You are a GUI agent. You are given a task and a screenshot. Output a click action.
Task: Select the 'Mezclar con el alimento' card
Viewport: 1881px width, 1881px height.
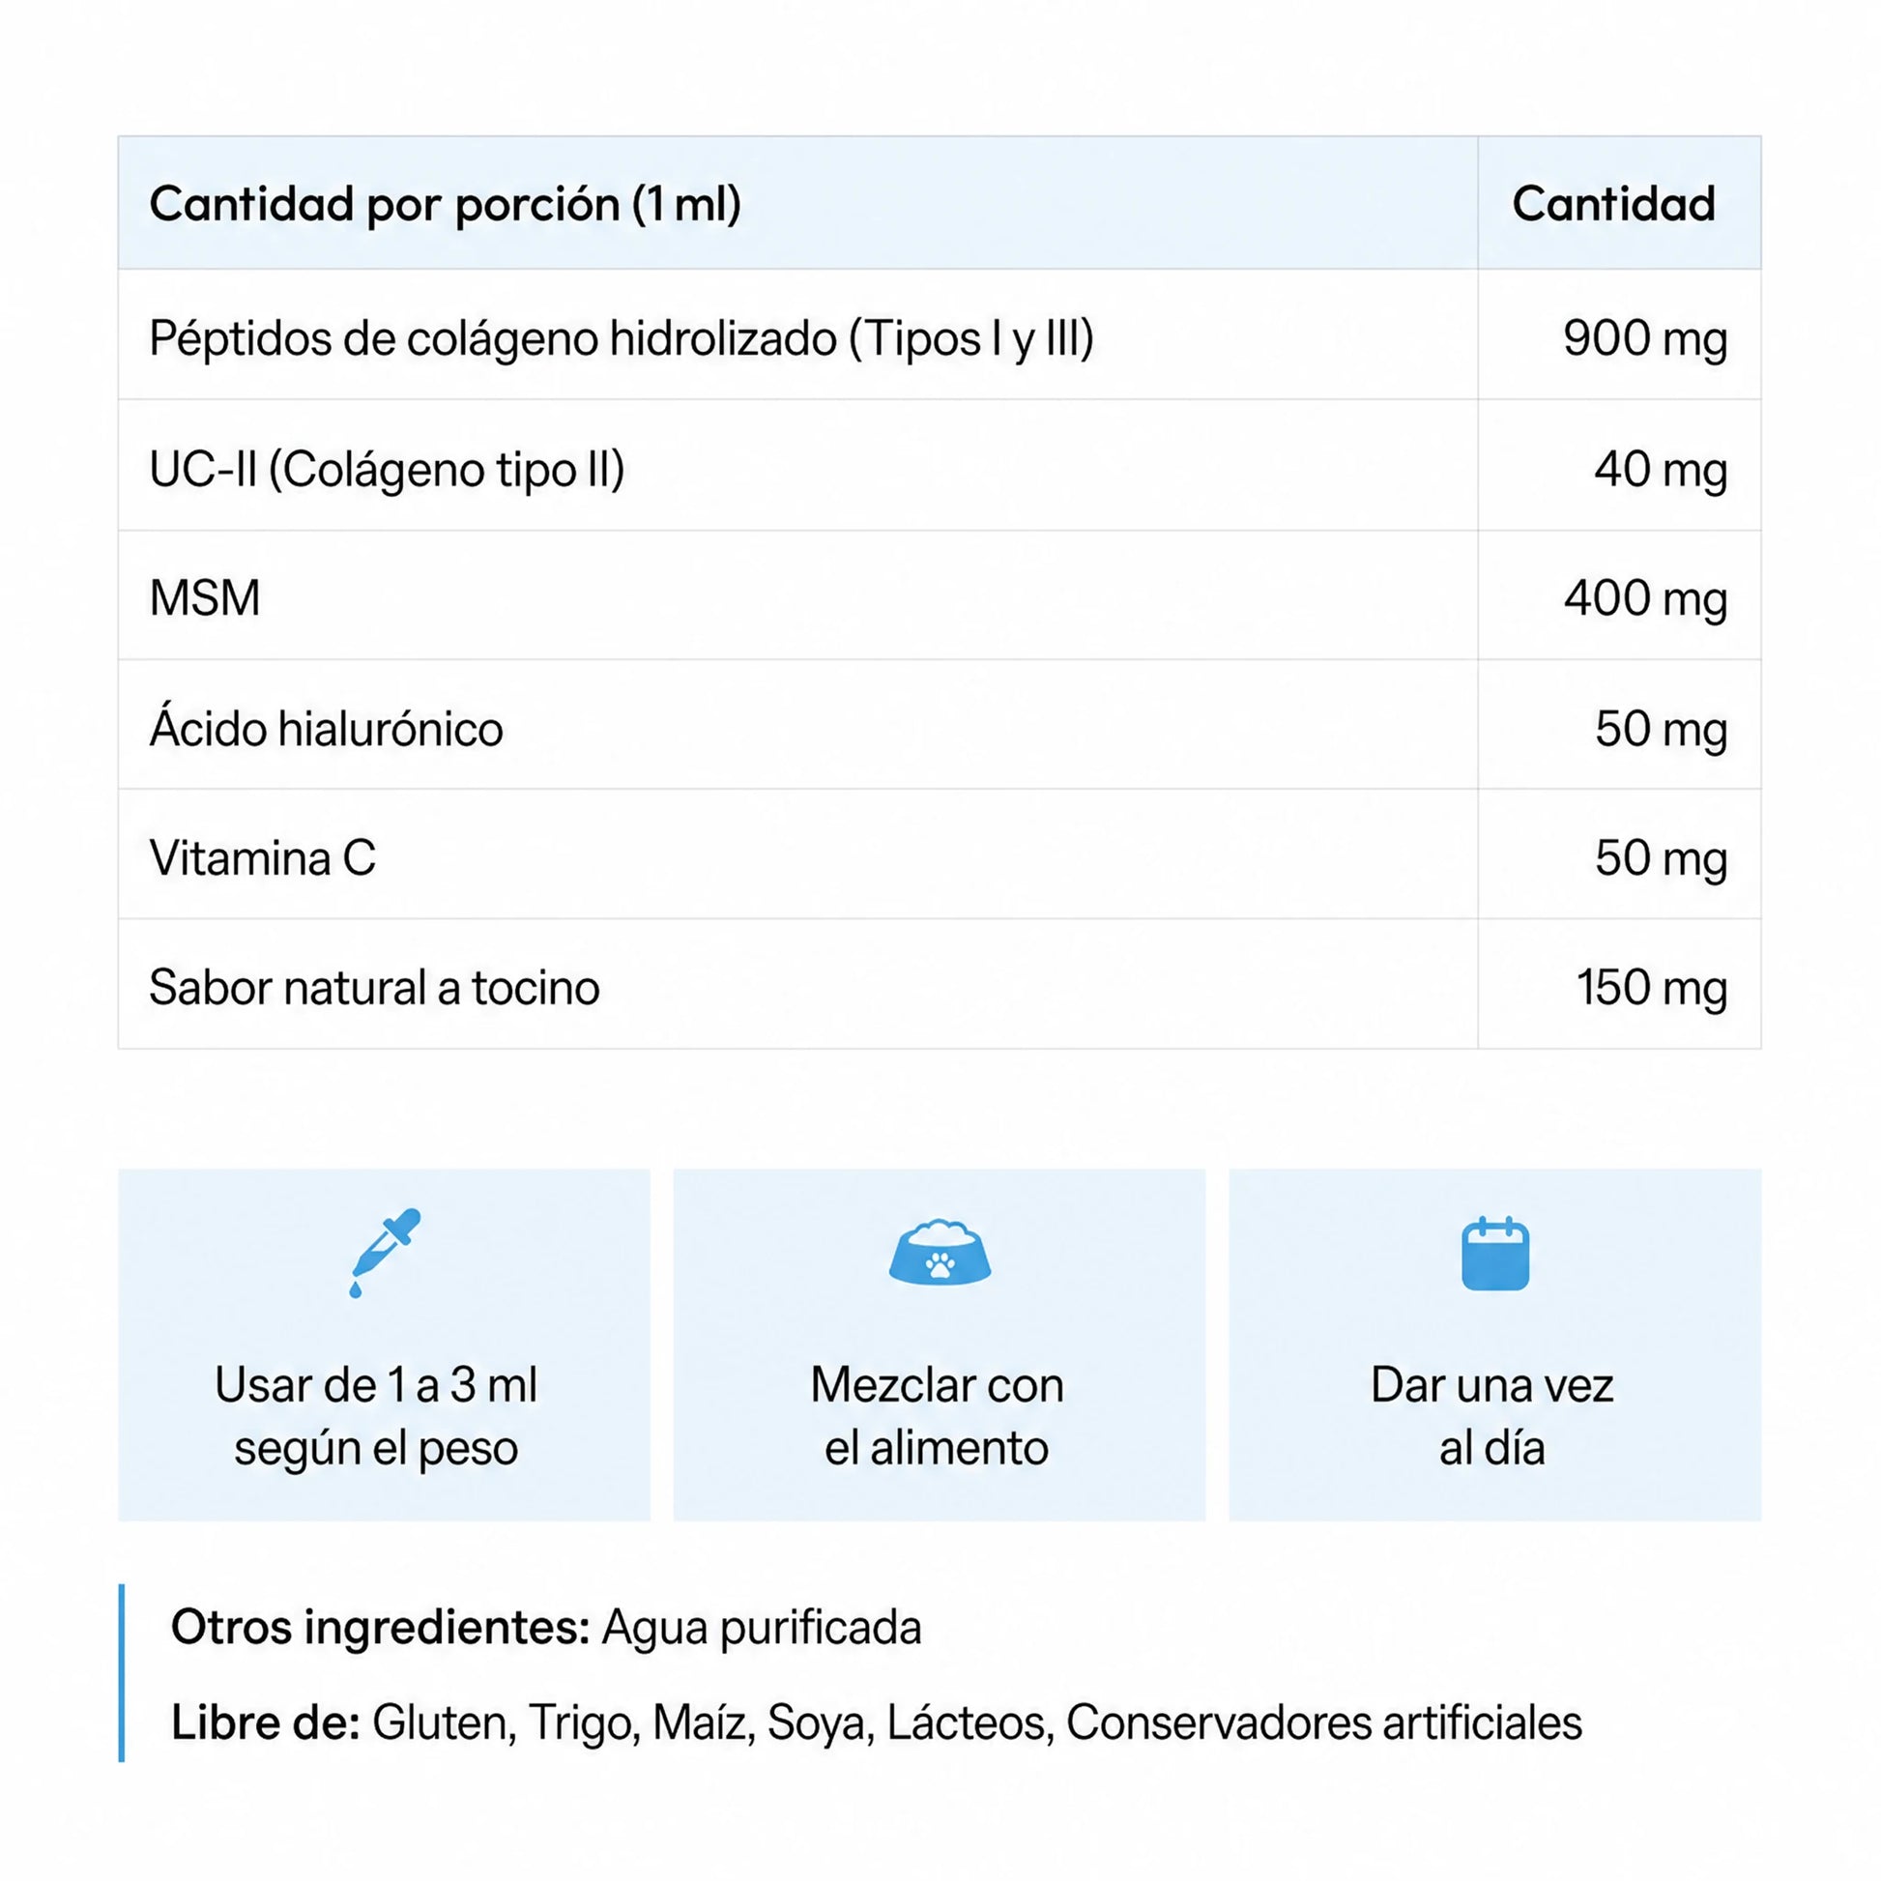click(940, 1345)
